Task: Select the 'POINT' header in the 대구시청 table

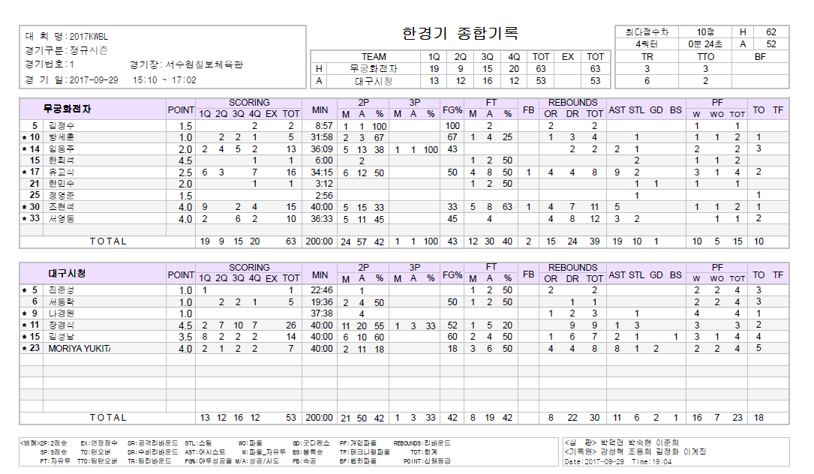Action: pos(181,275)
